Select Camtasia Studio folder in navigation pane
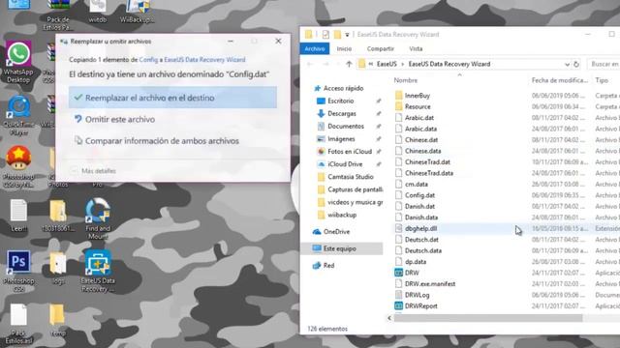620x348 pixels. click(x=351, y=177)
